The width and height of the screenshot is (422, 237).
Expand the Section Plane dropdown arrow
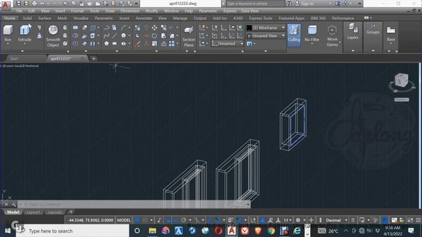tap(187, 51)
